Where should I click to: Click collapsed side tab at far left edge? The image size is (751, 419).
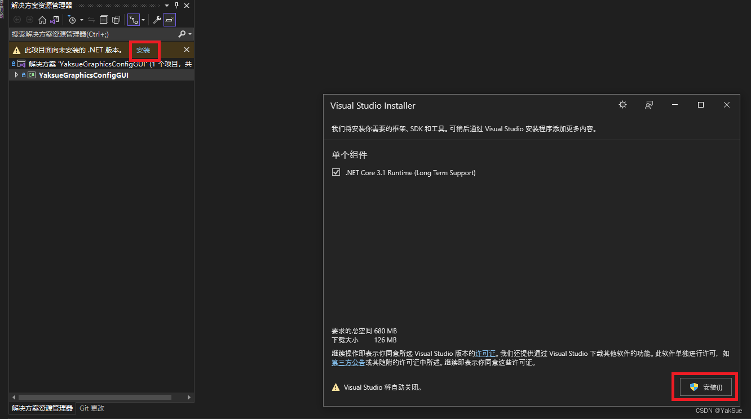2,9
